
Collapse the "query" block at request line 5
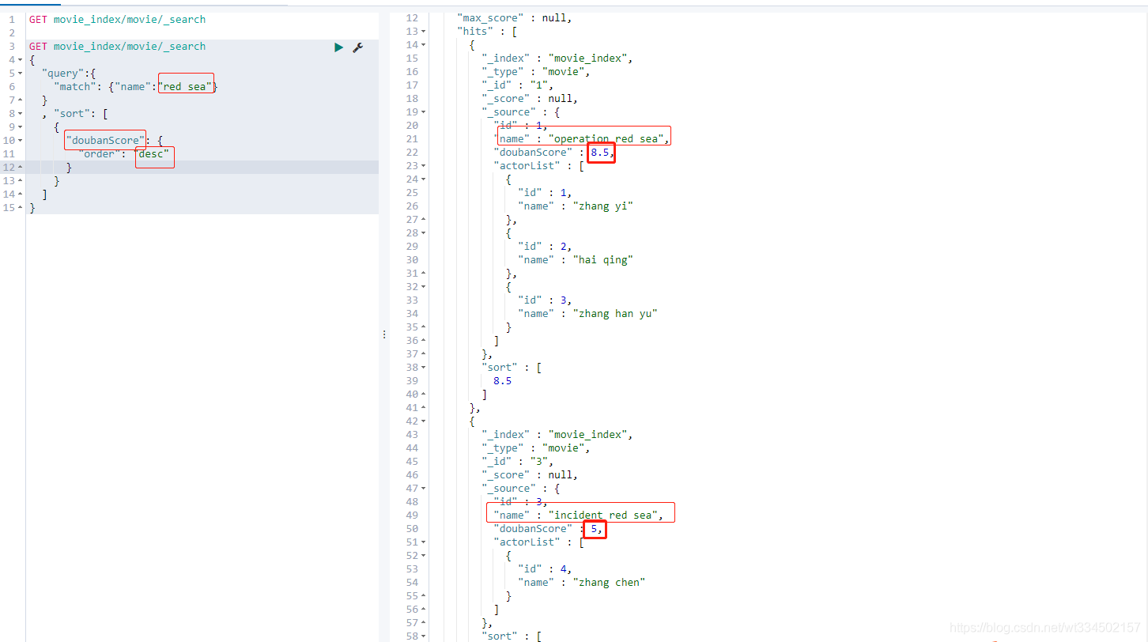[x=19, y=74]
